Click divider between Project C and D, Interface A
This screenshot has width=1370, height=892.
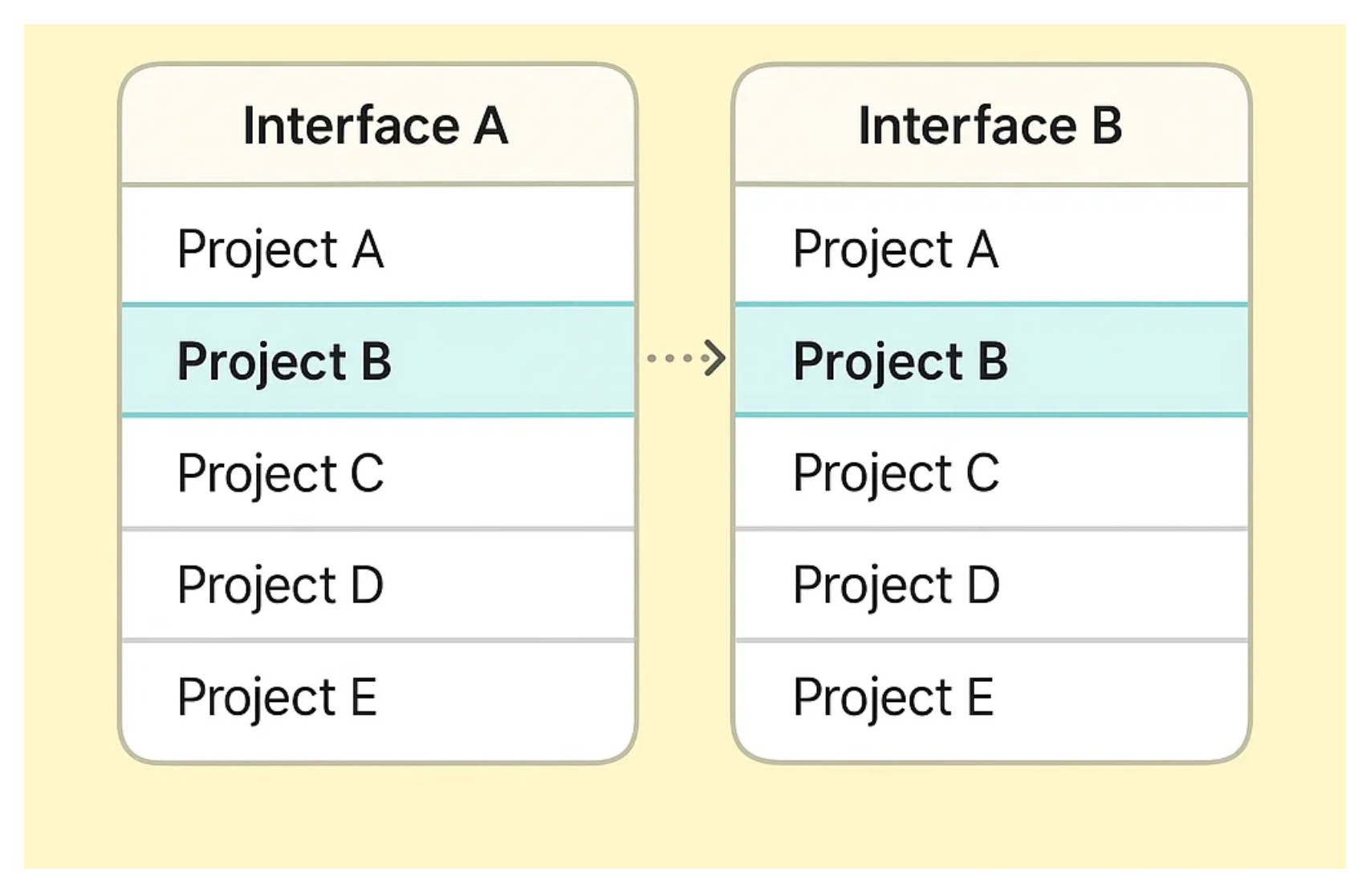[x=377, y=529]
